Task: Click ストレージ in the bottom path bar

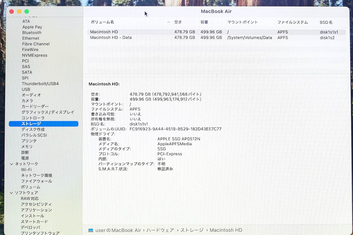Action: (192, 230)
